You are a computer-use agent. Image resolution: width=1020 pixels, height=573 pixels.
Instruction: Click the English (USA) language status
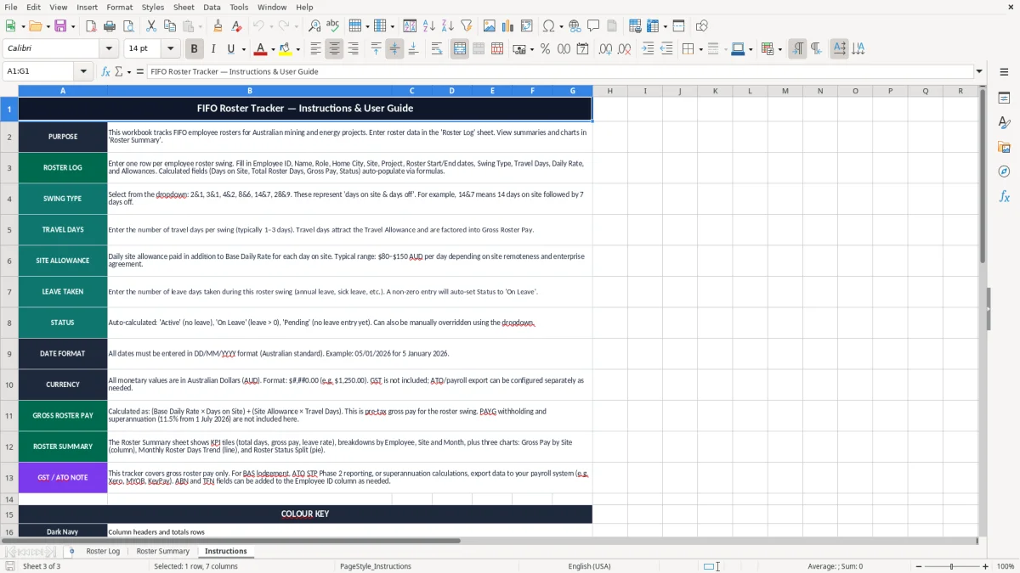pyautogui.click(x=590, y=566)
